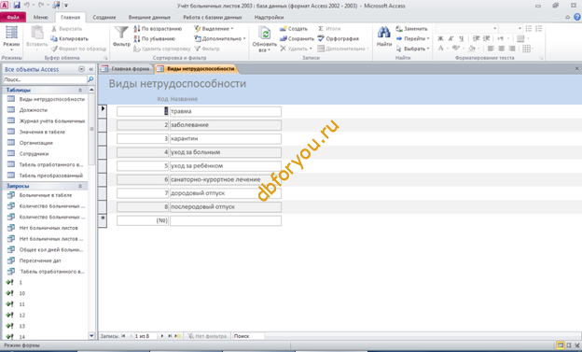Align text right in formatting group
Screen dimensions: 582x352
coord(512,49)
